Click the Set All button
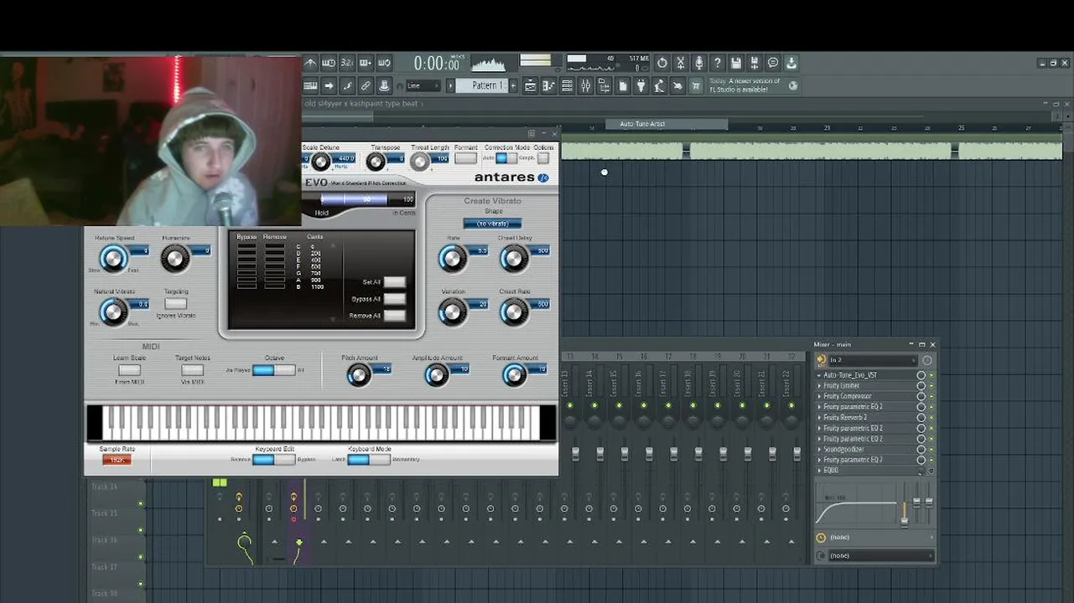Image resolution: width=1074 pixels, height=603 pixels. tap(394, 282)
